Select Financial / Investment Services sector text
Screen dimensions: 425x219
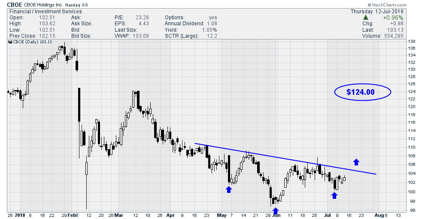click(46, 12)
